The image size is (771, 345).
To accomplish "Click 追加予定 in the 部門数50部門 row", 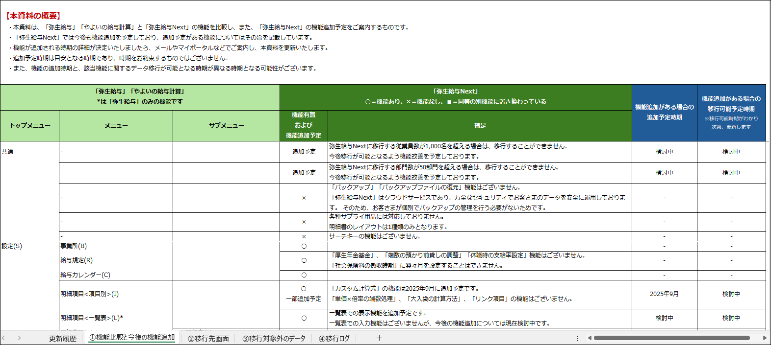I will coord(304,173).
